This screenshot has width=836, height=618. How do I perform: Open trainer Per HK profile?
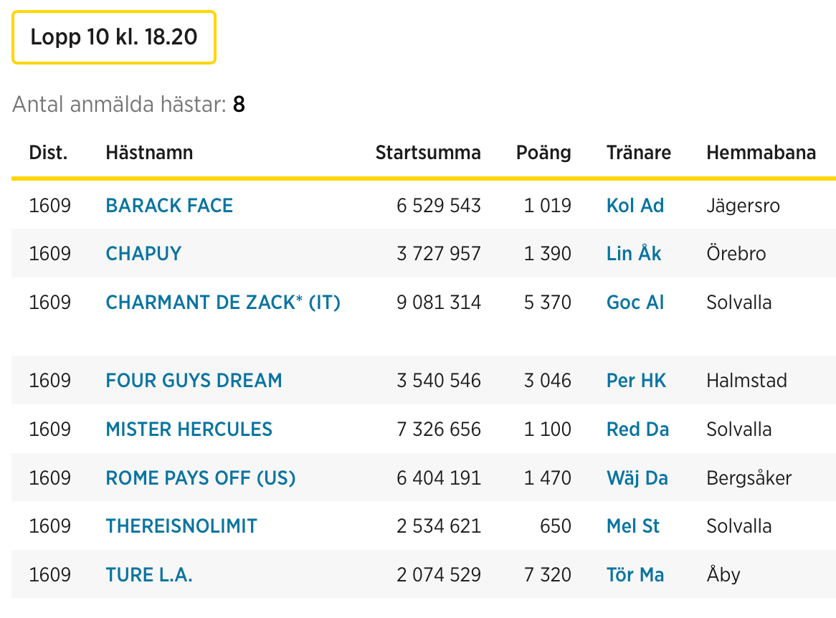[636, 380]
